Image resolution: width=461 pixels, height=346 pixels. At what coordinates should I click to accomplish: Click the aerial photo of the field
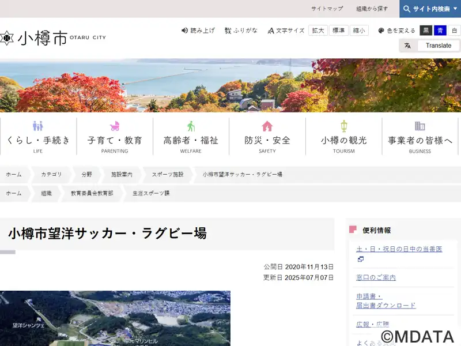click(115, 318)
